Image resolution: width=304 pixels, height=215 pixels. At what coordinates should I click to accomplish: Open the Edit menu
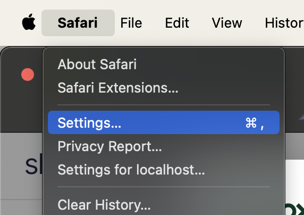177,23
